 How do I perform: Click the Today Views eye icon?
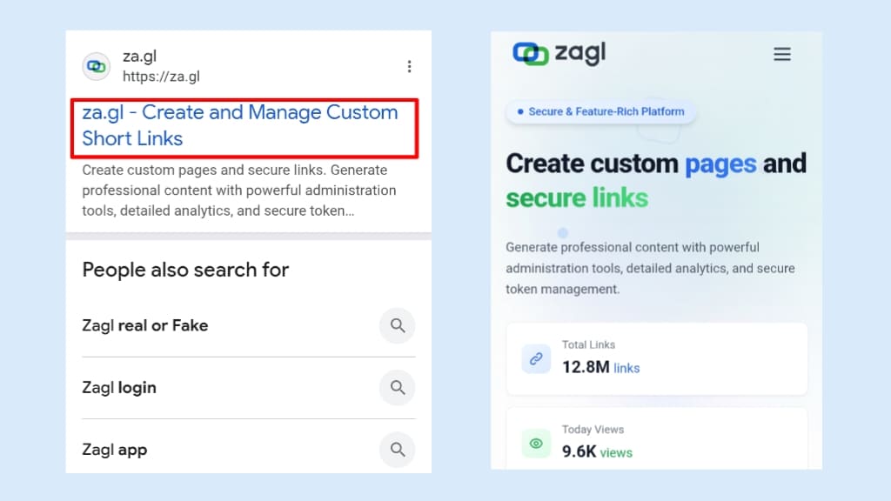536,443
